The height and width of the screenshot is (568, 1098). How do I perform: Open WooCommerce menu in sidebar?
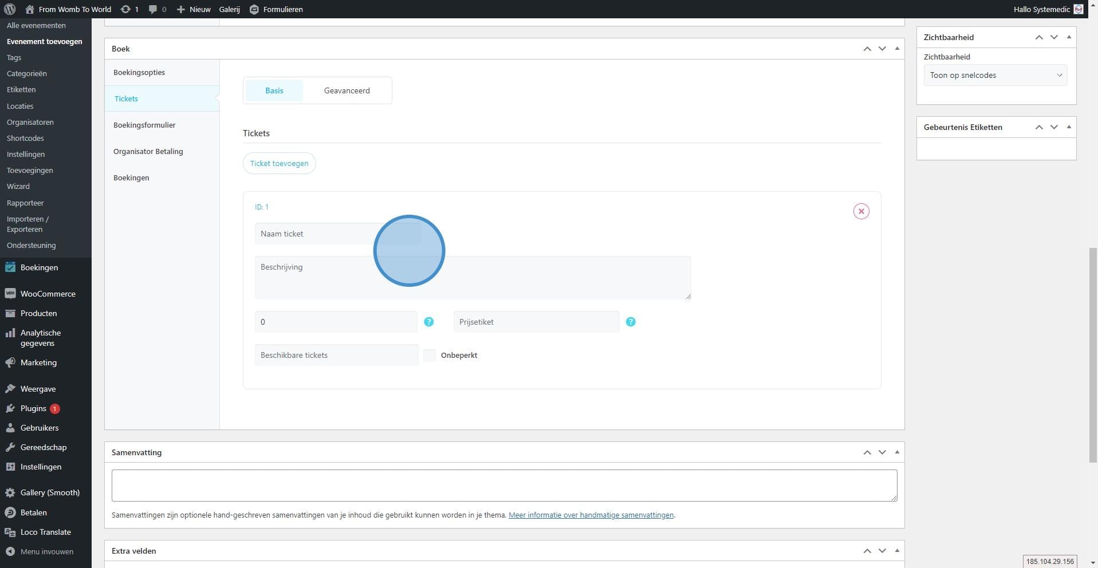tap(48, 294)
